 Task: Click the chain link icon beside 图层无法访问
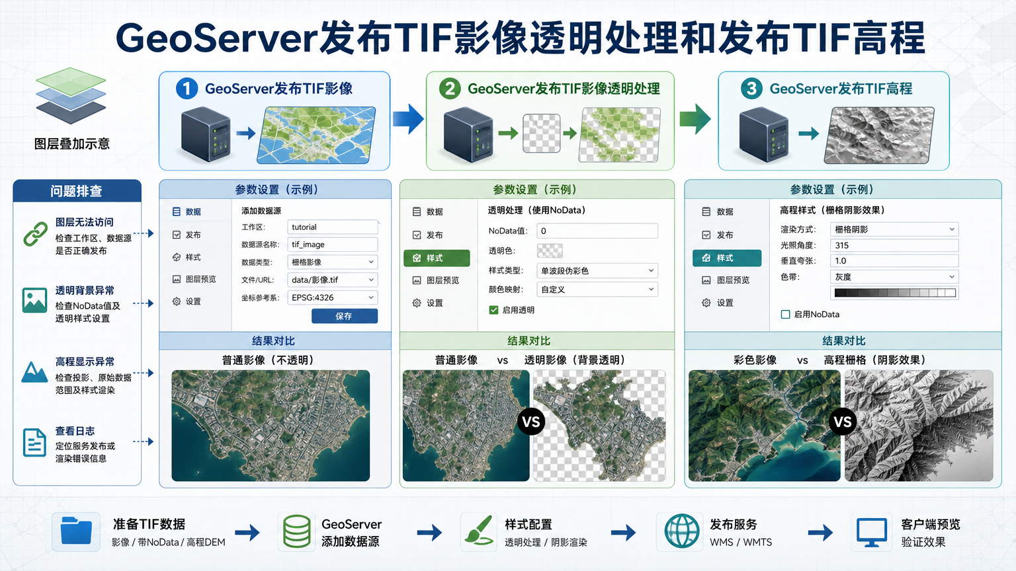click(x=35, y=235)
